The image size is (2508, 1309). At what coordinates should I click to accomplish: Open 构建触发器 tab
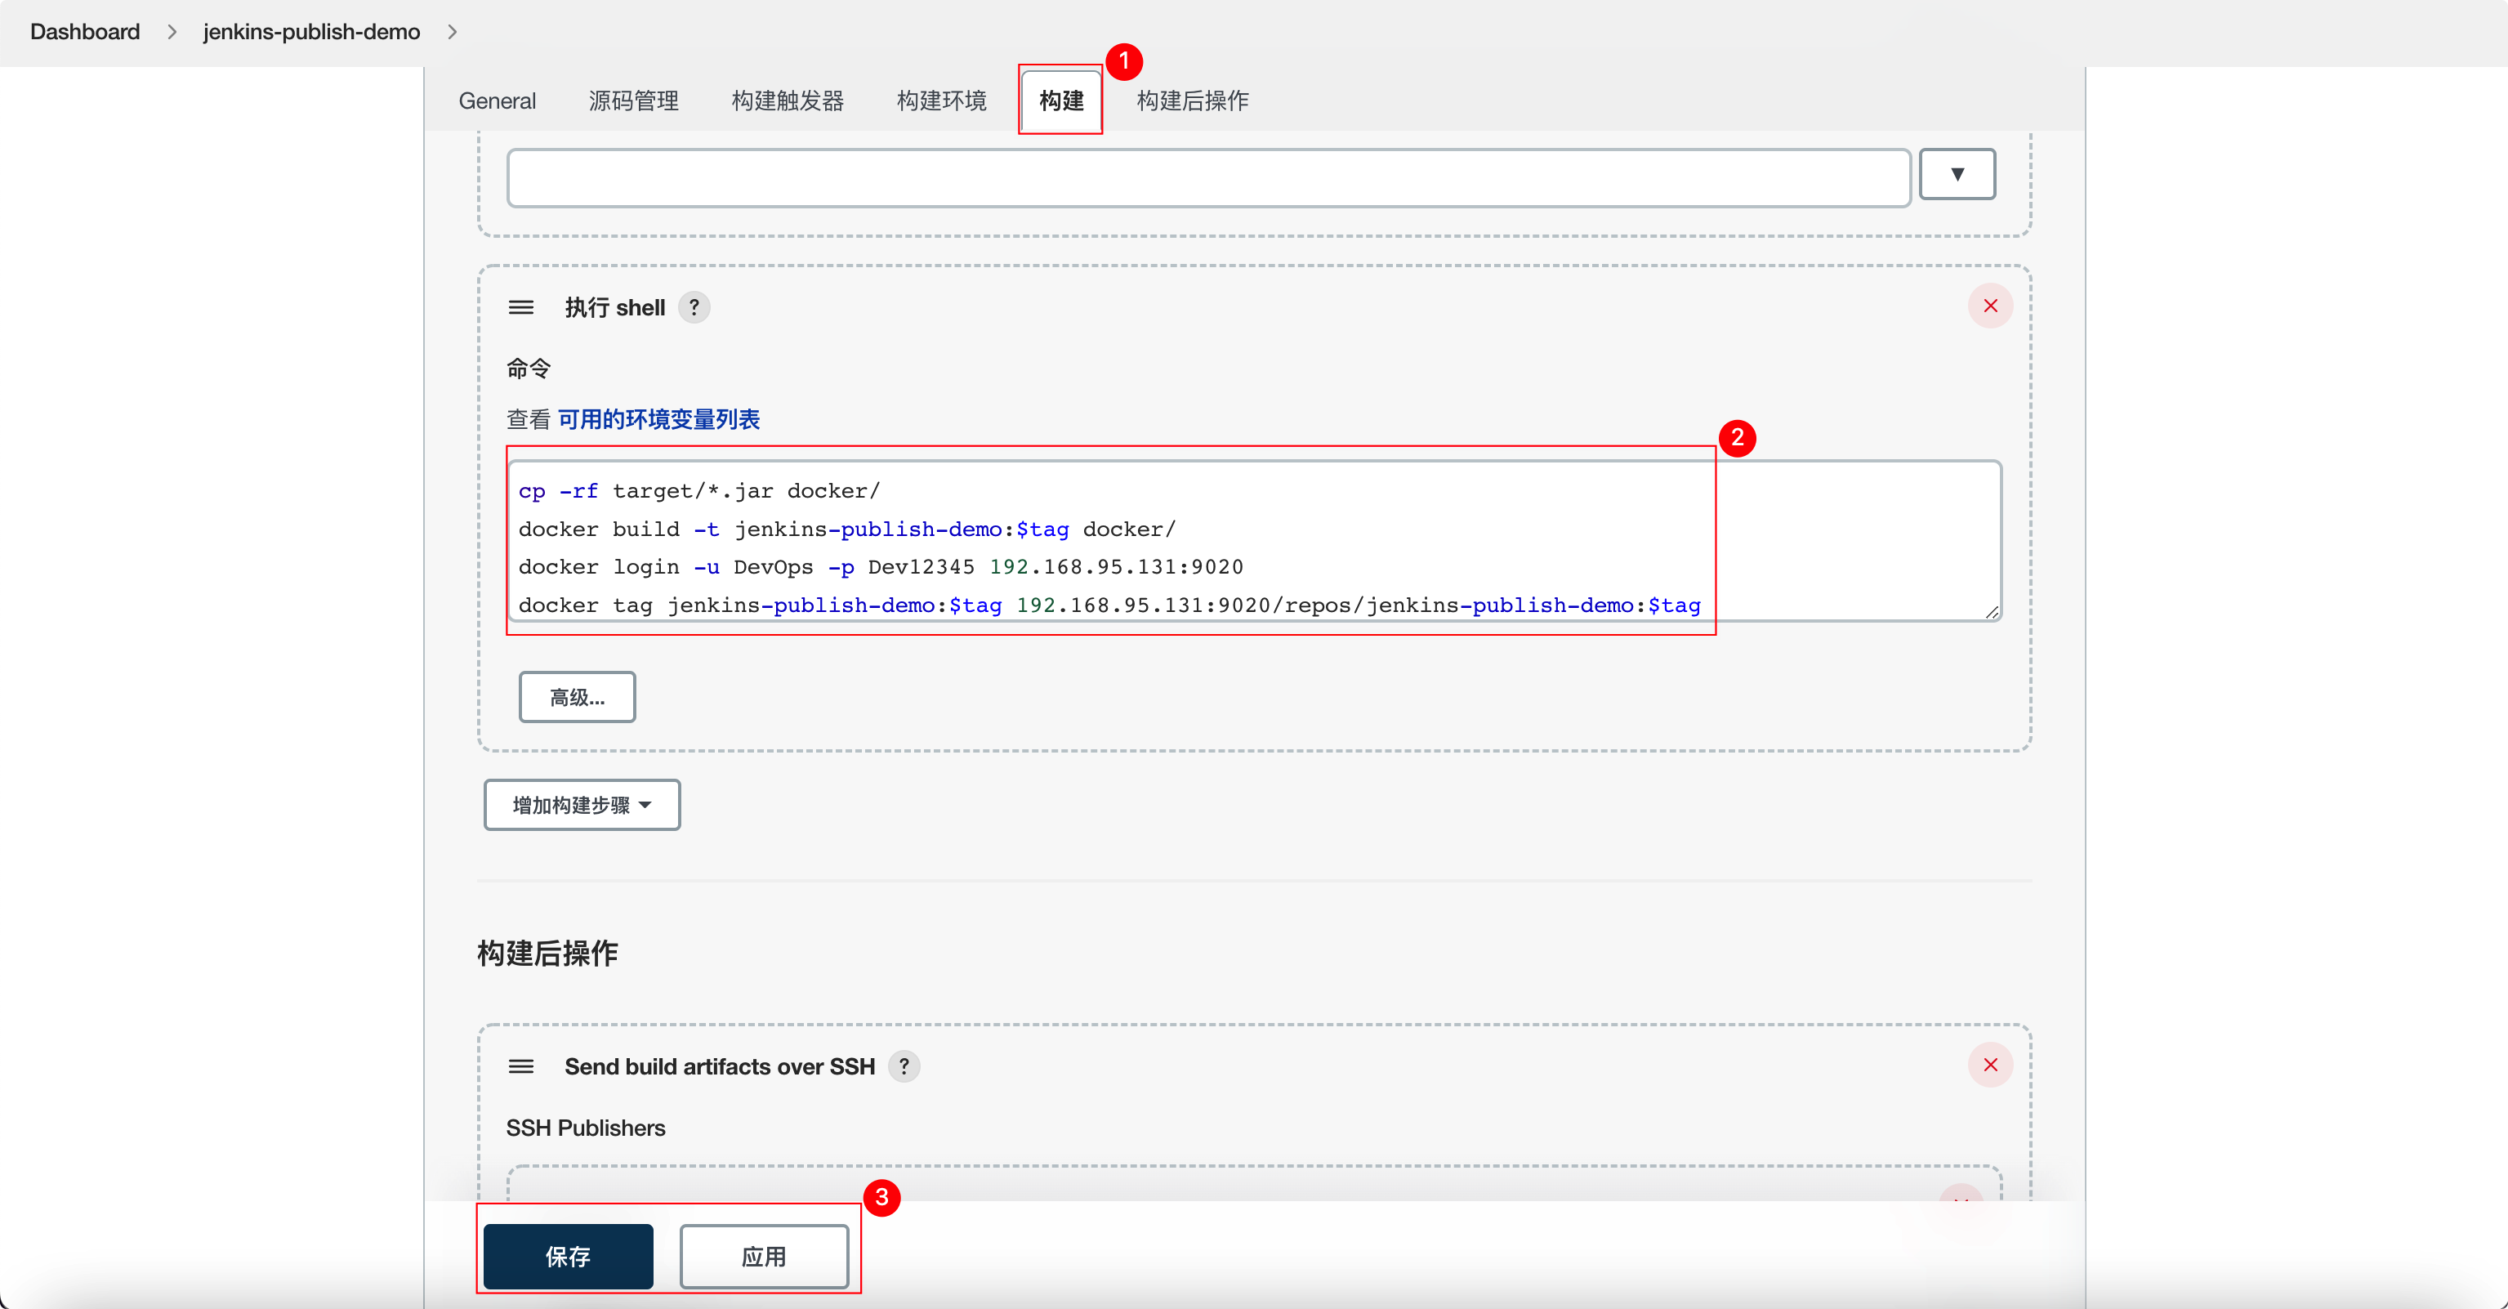coord(787,101)
